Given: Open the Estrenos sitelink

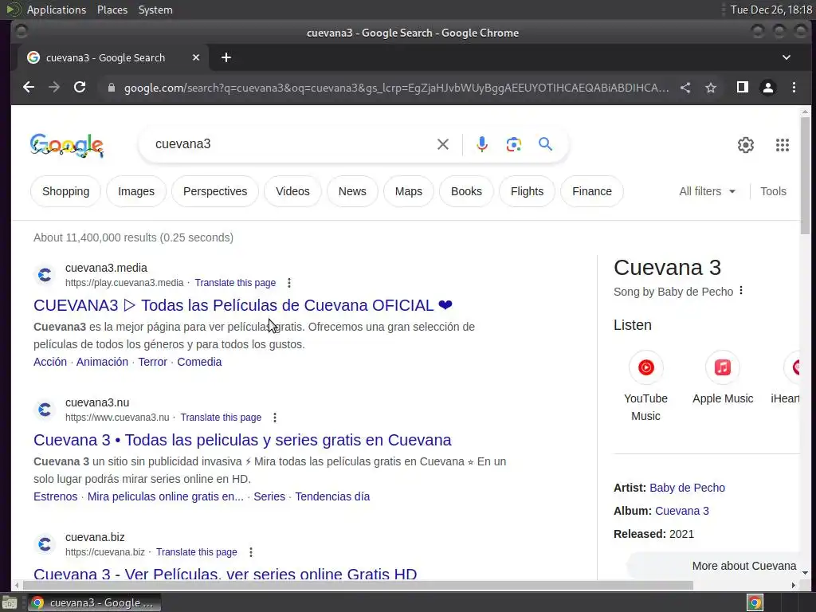Looking at the screenshot, I should click(55, 497).
